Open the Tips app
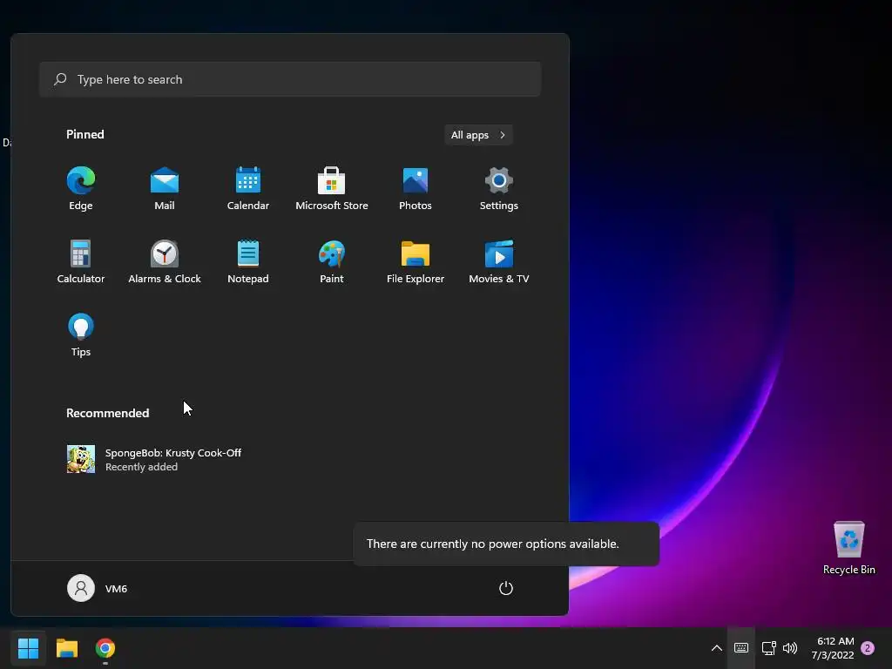 click(81, 335)
